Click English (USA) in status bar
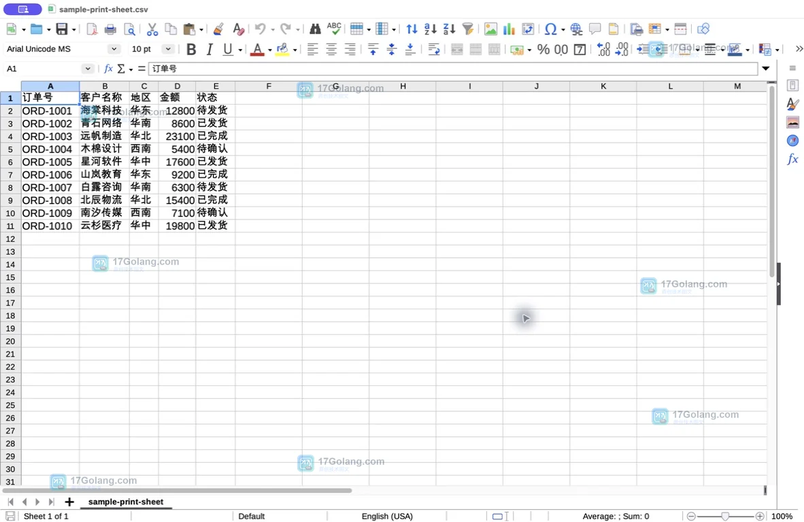Viewport: 804px width, 522px height. [387, 517]
